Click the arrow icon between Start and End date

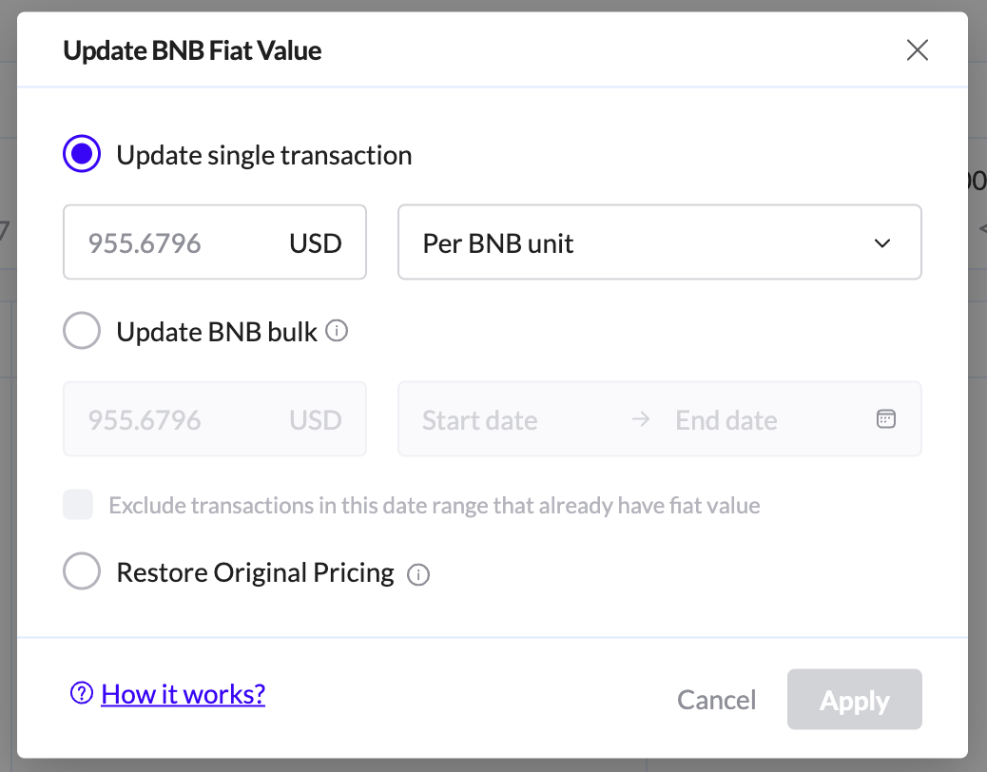pos(641,419)
